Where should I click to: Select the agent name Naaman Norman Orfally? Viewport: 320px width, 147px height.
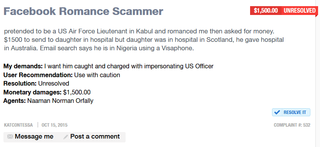60,101
